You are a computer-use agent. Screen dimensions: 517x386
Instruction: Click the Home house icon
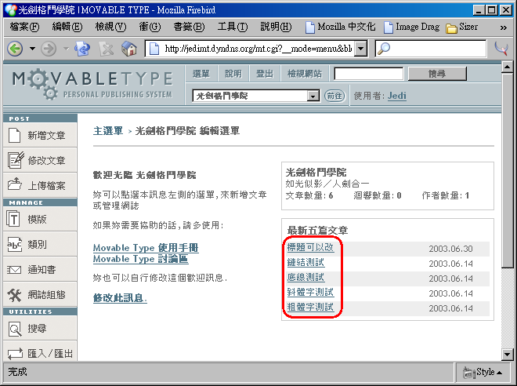(x=129, y=49)
